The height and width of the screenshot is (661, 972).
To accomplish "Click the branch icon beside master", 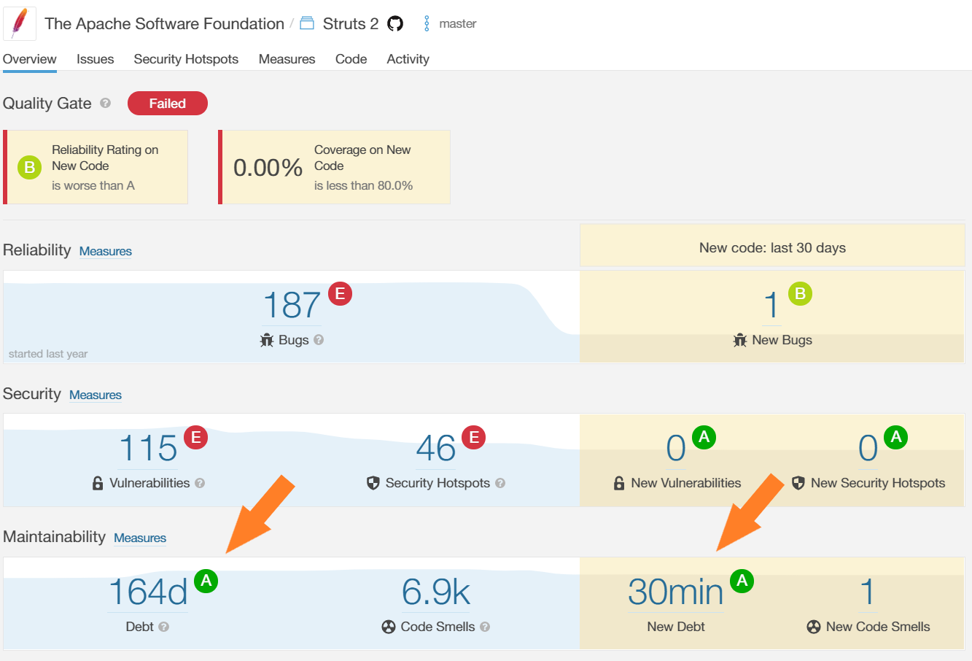I will [x=427, y=24].
